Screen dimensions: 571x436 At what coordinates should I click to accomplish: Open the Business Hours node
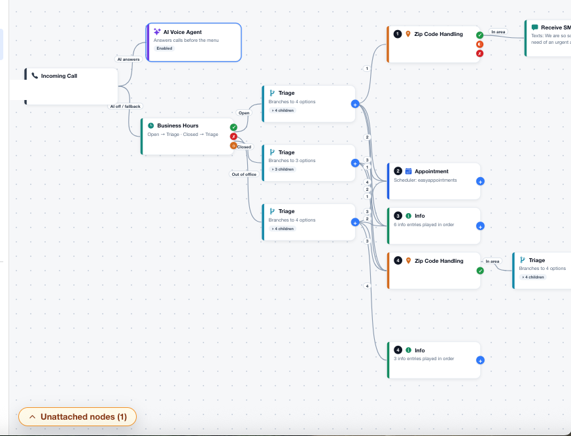[187, 137]
